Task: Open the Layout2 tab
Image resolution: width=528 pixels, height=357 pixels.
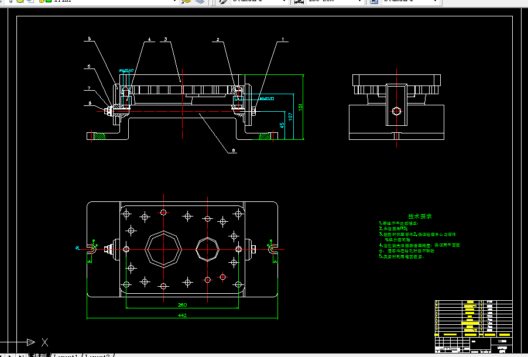Action: pyautogui.click(x=98, y=355)
